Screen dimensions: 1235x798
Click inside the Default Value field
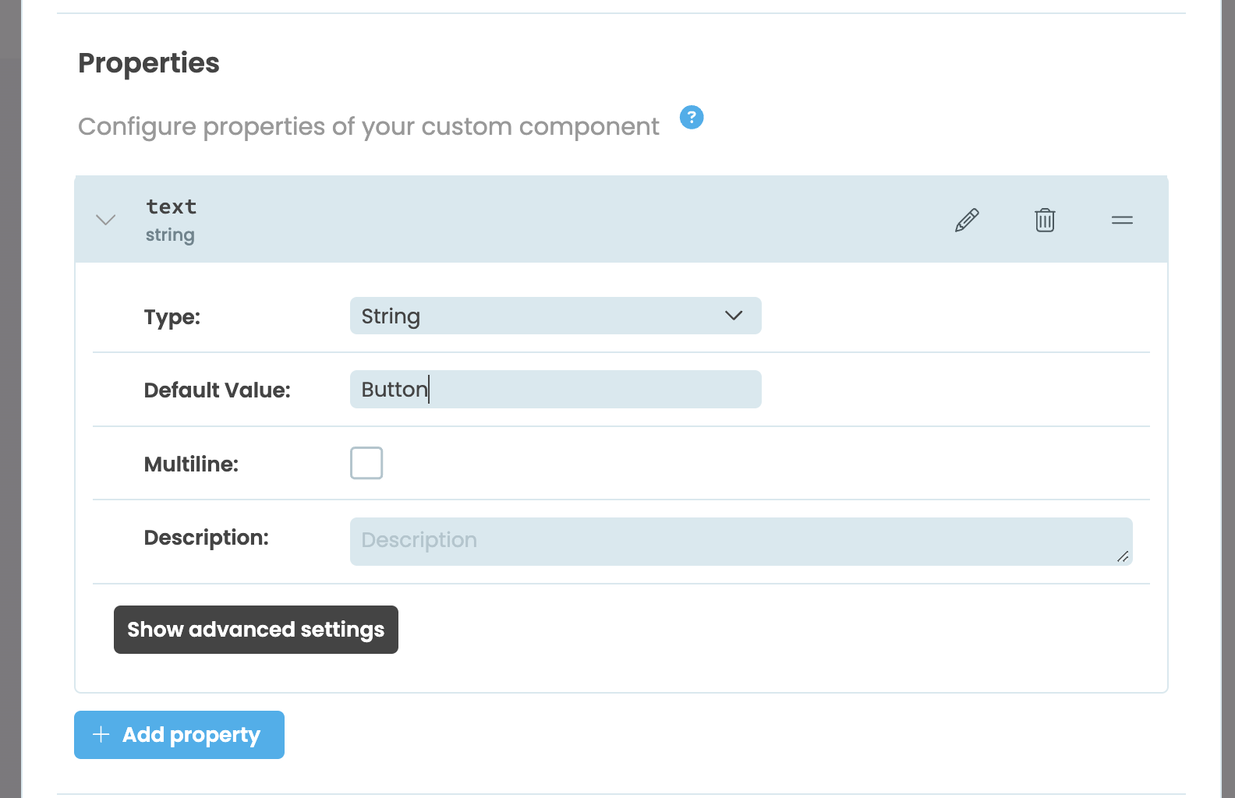pos(555,389)
